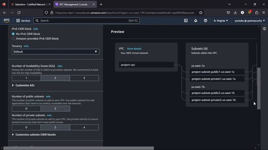This screenshot has height=150, width=268.
Task: Open browser downloads icon
Action: [235, 12]
